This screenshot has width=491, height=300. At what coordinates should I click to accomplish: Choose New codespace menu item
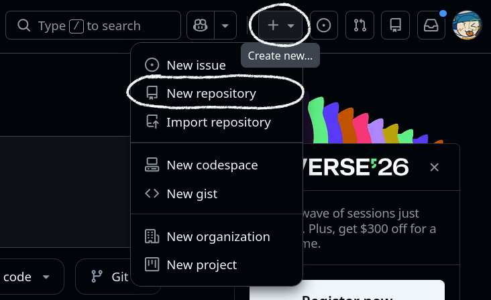217,165
